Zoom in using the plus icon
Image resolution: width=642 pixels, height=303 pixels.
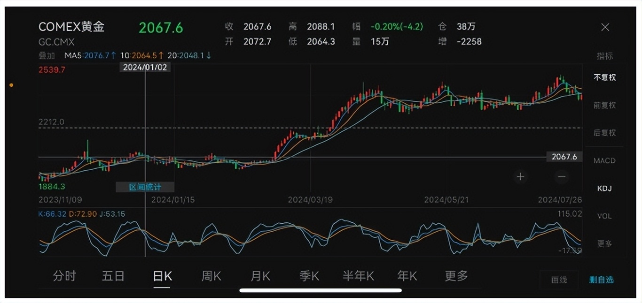pos(520,176)
